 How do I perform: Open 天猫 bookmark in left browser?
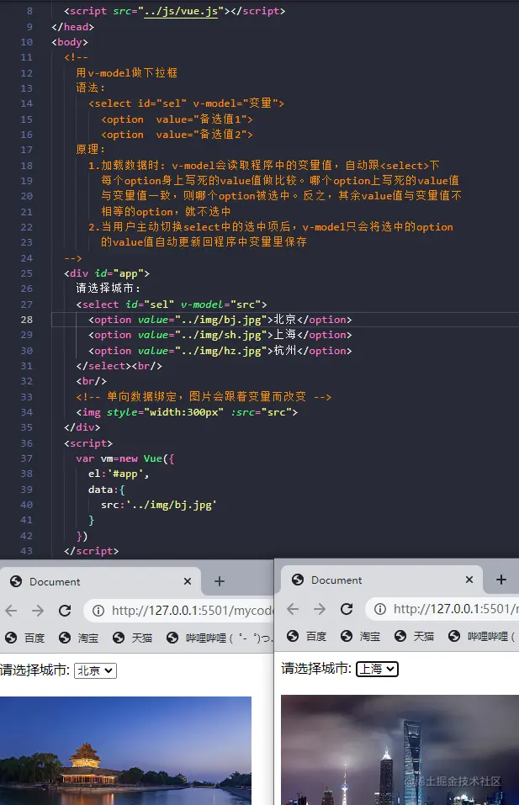[x=132, y=638]
